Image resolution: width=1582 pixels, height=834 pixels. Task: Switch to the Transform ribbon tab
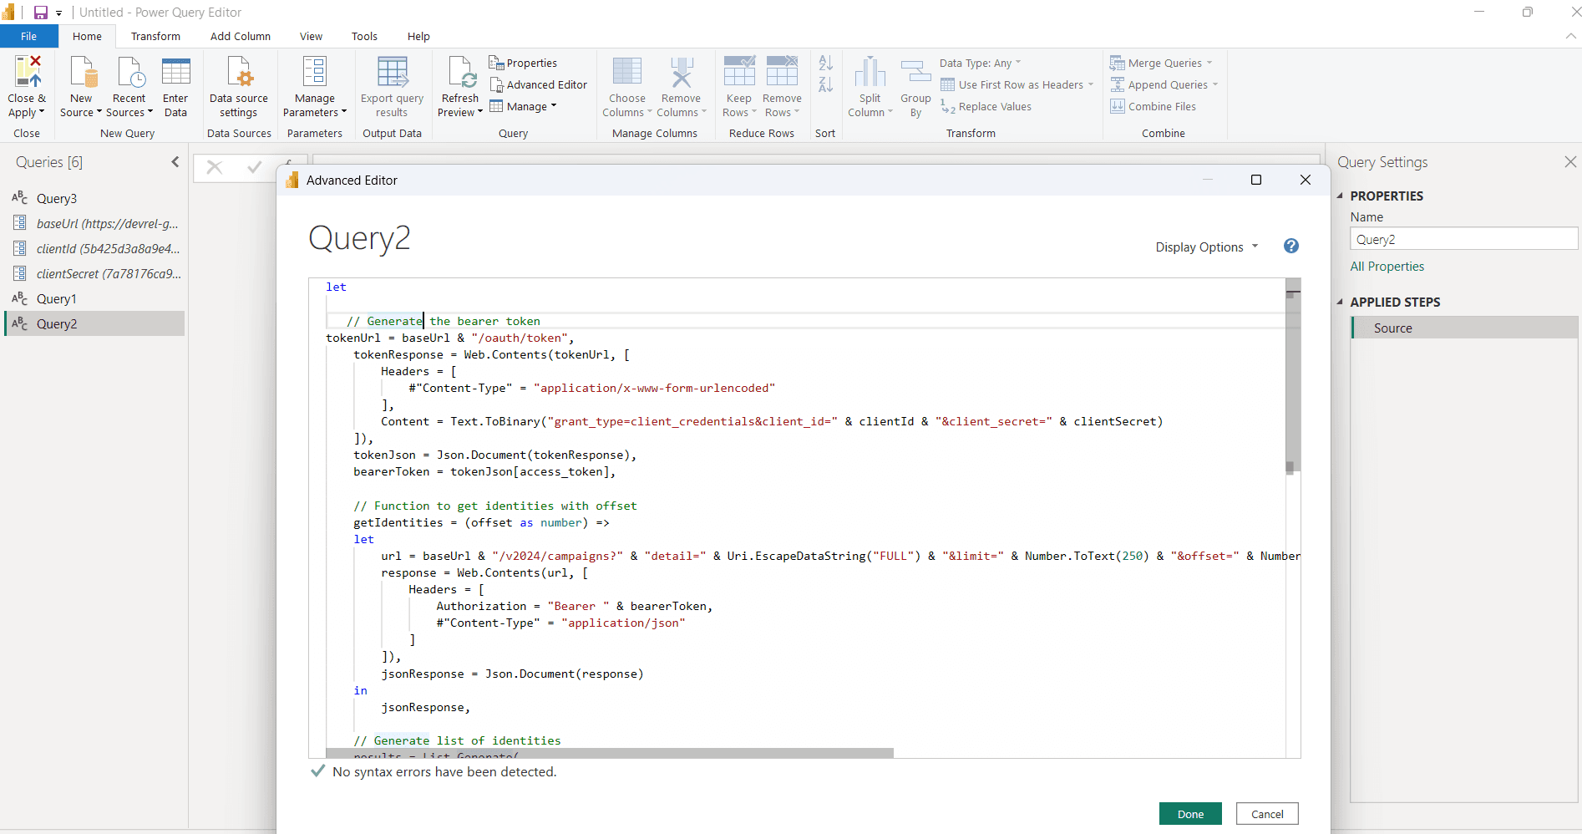pos(155,37)
